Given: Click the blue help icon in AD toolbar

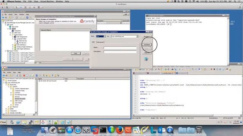Looking at the screenshot, I should (37, 76).
